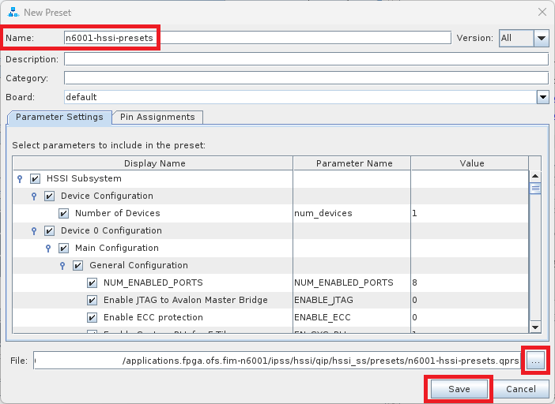Image resolution: width=555 pixels, height=404 pixels.
Task: Click the Description text field
Action: (306, 59)
